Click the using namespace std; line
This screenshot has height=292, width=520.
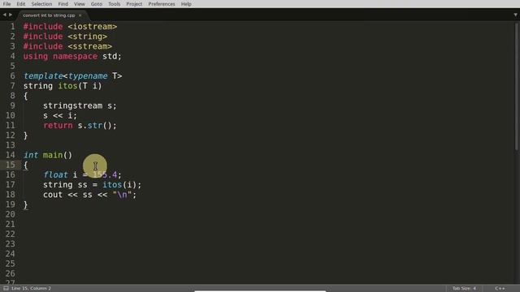(72, 56)
